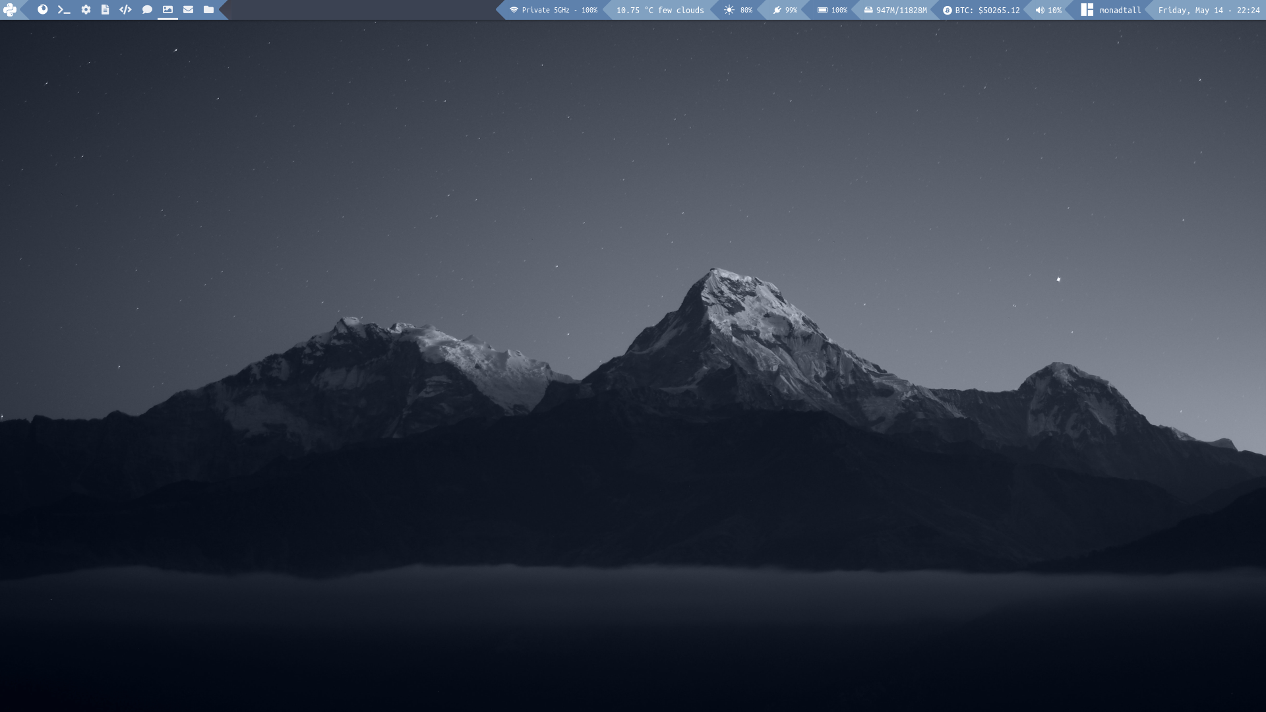This screenshot has width=1266, height=712.
Task: Go to the document file workspace
Action: point(105,10)
